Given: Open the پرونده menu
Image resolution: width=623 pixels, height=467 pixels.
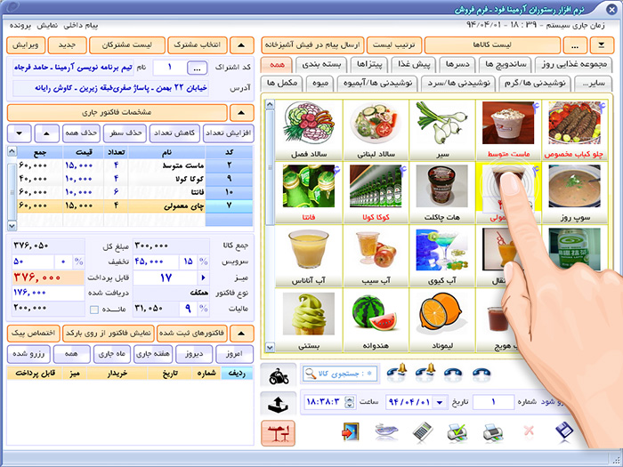Looking at the screenshot, I should coord(20,26).
